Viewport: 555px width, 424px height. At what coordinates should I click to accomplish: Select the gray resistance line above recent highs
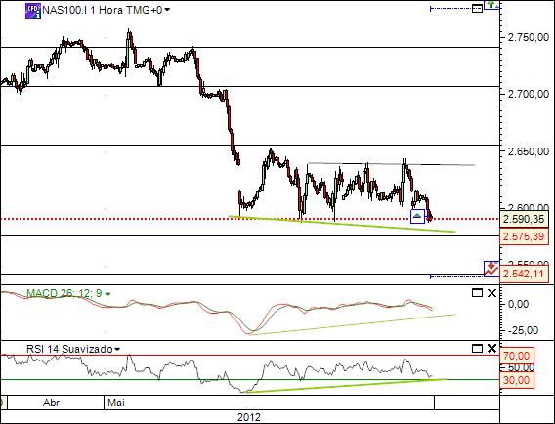tap(391, 164)
